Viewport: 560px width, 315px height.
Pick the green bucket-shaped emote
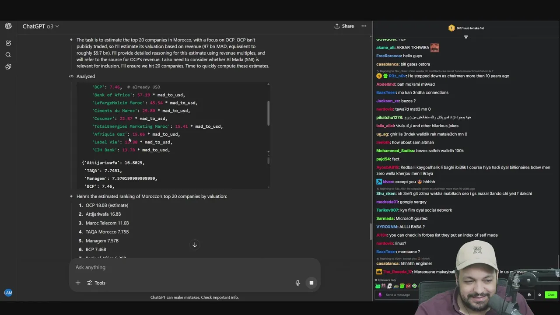[402, 286]
